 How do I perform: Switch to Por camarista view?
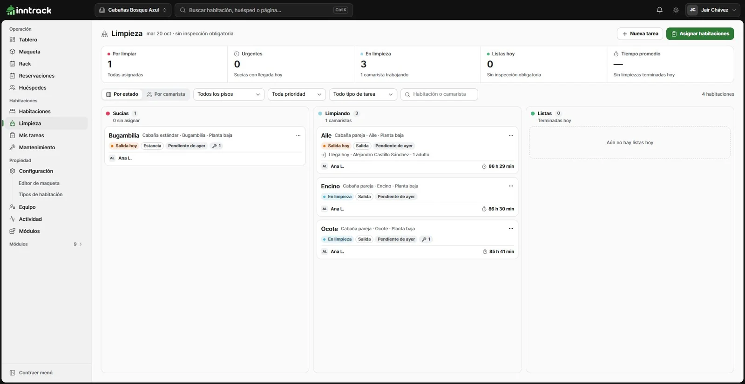pyautogui.click(x=166, y=94)
